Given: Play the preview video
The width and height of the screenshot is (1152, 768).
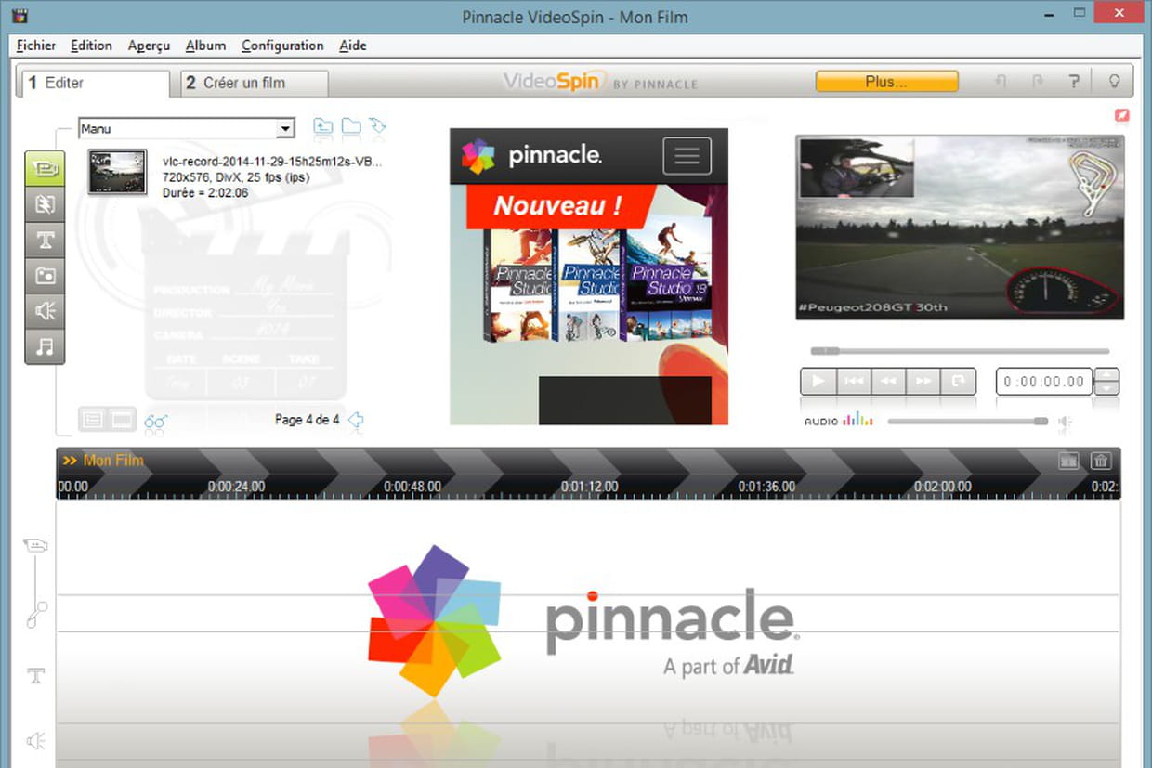Looking at the screenshot, I should (818, 381).
